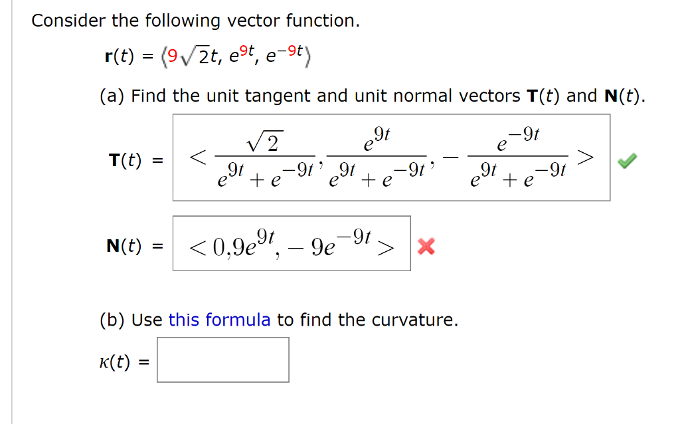Place cursor in the curvature input field

tap(222, 360)
